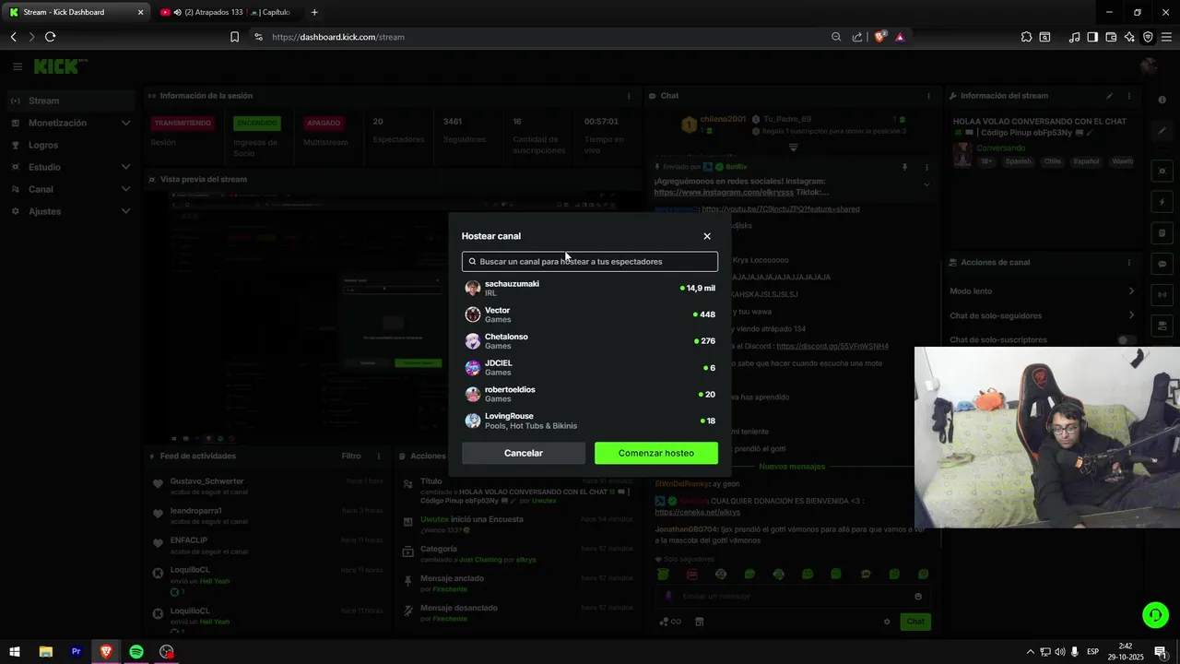The height and width of the screenshot is (664, 1180).
Task: Click the channel search input field
Action: point(590,261)
